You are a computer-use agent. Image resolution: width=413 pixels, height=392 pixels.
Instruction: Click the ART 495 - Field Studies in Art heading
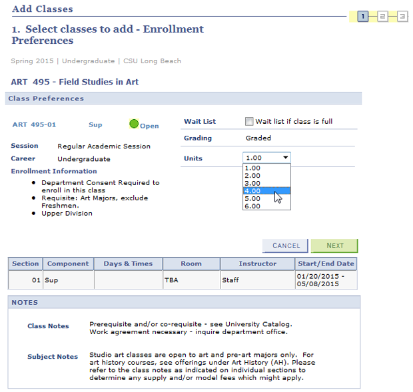click(75, 82)
